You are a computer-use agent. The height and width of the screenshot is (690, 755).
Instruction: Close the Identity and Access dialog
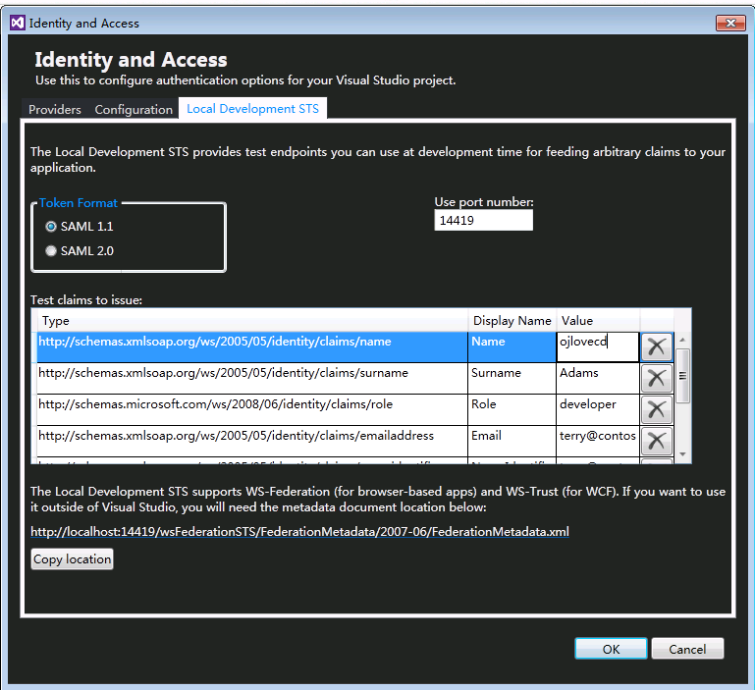pyautogui.click(x=730, y=23)
